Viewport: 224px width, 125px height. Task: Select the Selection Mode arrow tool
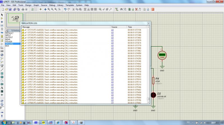point(2,14)
